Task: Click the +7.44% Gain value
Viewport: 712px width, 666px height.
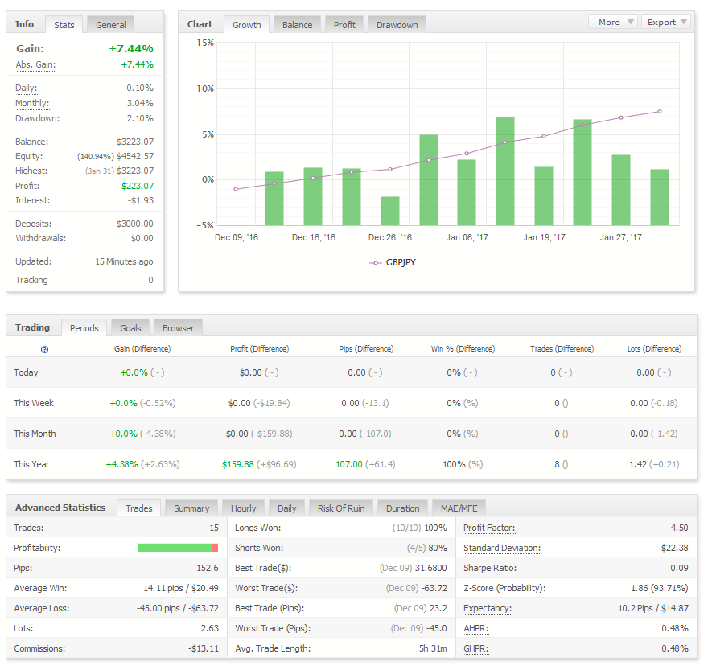Action: point(131,48)
